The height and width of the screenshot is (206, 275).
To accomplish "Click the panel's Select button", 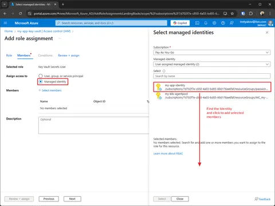I will (x=162, y=199).
